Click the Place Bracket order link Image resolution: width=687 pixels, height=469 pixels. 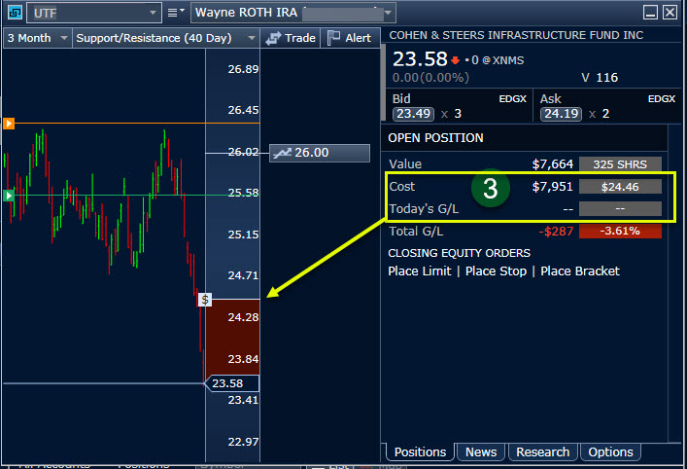[x=579, y=271]
